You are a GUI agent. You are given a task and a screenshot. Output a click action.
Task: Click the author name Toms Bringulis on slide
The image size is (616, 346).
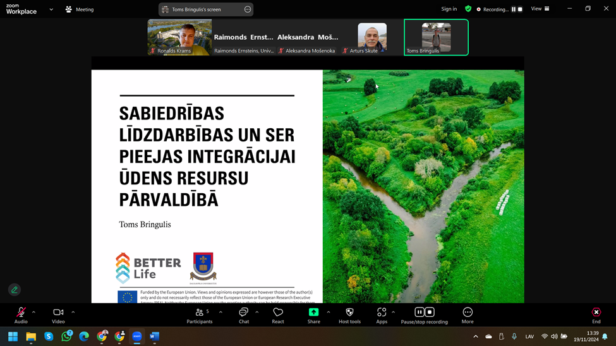click(x=145, y=224)
